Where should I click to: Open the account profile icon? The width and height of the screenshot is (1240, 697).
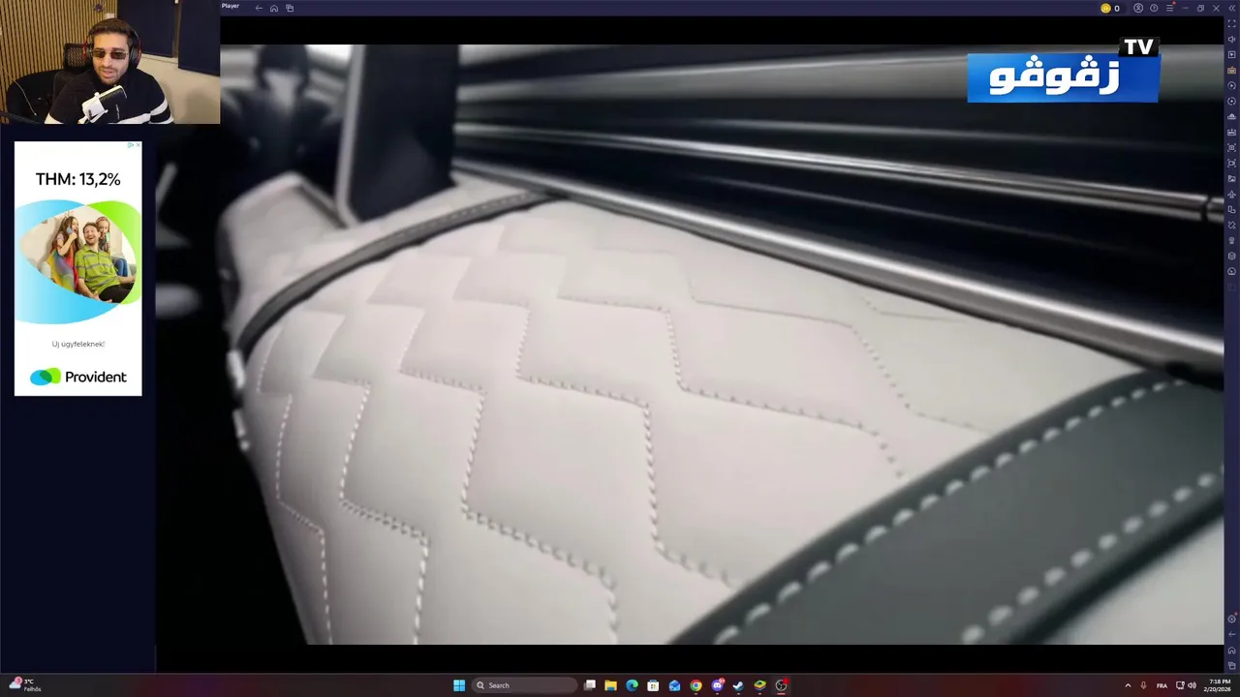(1138, 8)
